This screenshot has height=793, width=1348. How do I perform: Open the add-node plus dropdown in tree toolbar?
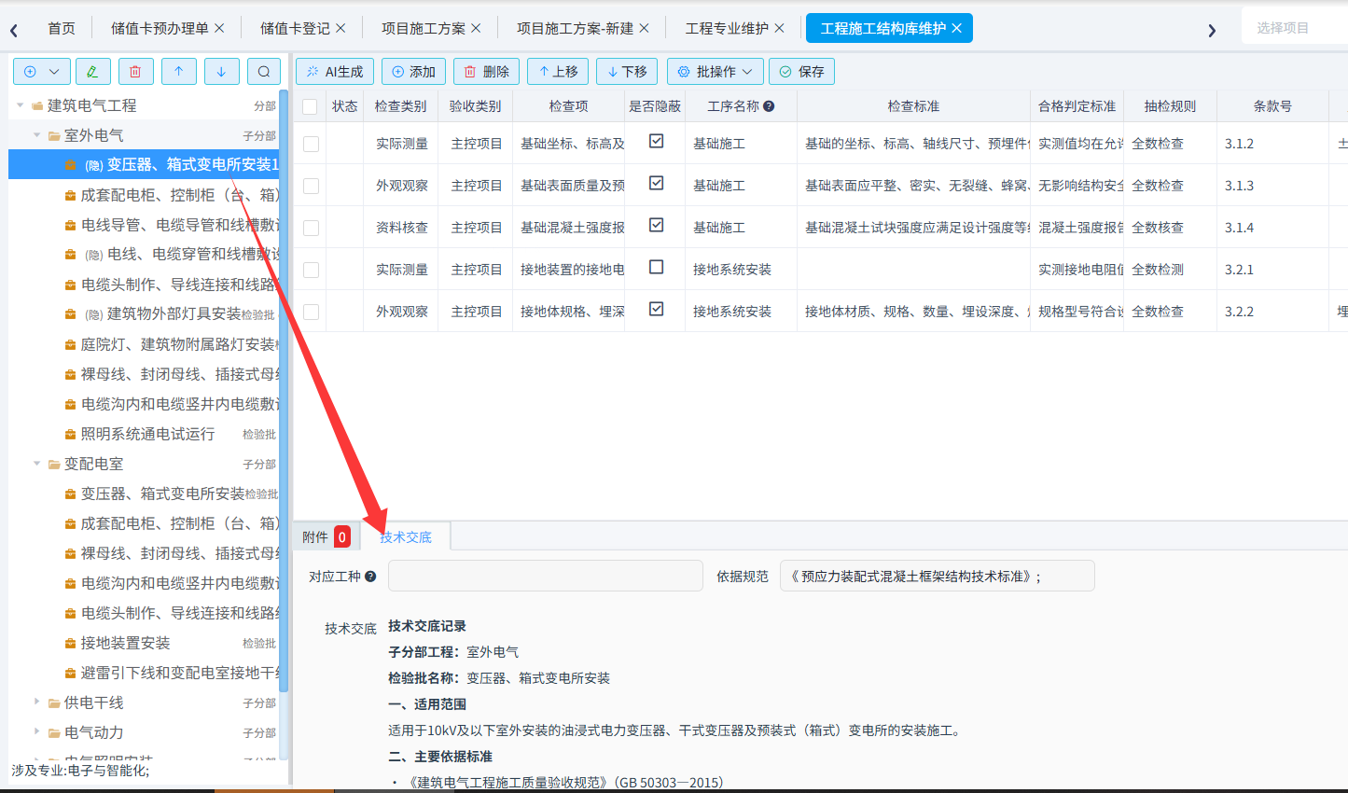click(41, 72)
